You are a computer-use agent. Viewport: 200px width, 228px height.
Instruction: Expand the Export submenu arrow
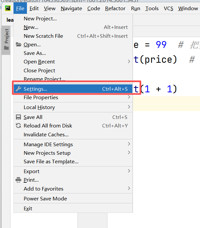pos(129,171)
